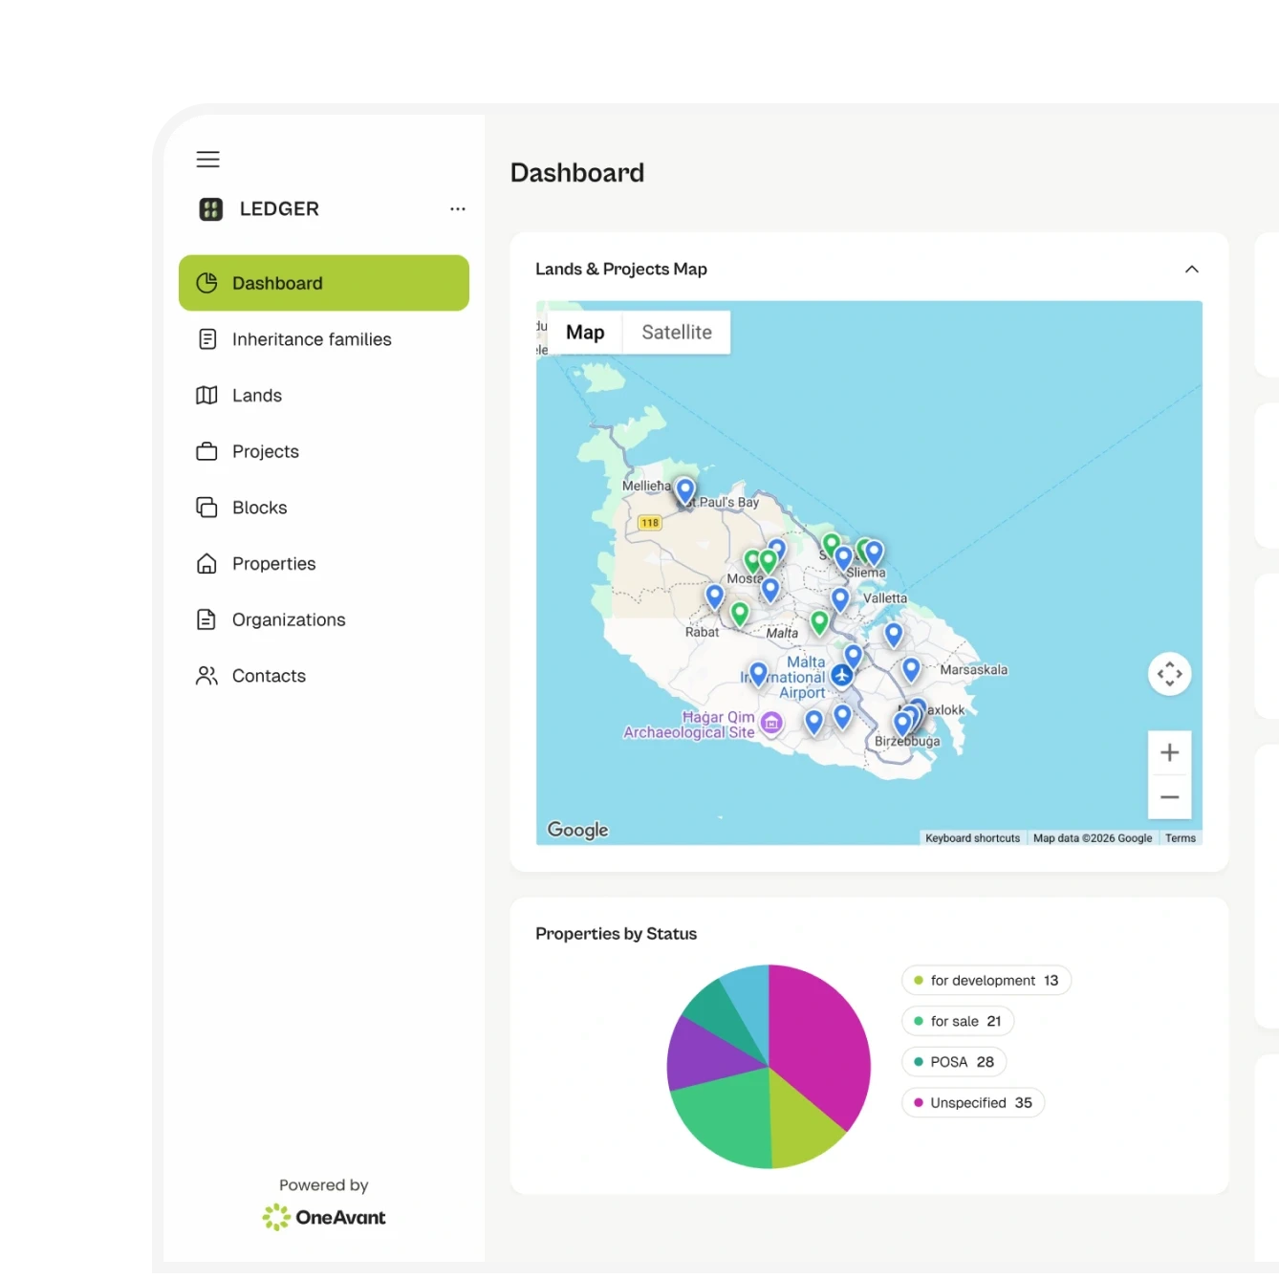Click the blue pin next to Valletta
This screenshot has height=1279, width=1279.
point(840,600)
